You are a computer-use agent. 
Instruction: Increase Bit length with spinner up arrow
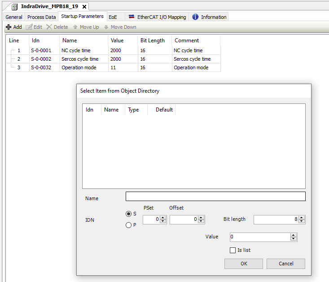(x=302, y=217)
